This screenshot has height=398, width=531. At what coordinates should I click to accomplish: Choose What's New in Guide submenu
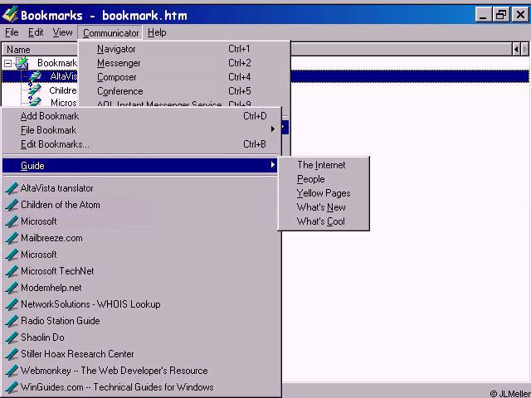pyautogui.click(x=324, y=207)
